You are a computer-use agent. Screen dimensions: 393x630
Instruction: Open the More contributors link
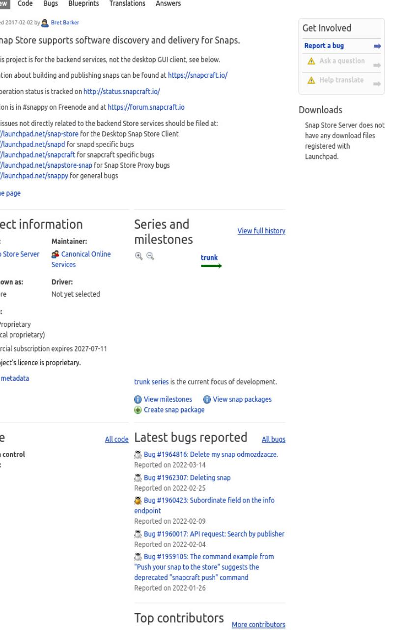[x=258, y=621]
